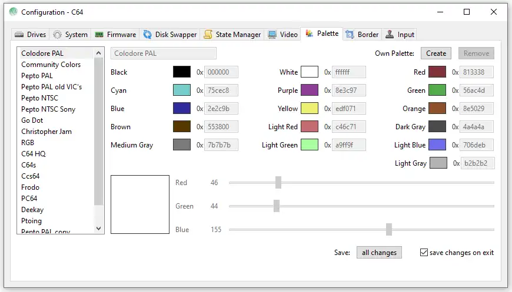Click palette list scroll up arrow
The image size is (512, 292).
click(x=99, y=53)
